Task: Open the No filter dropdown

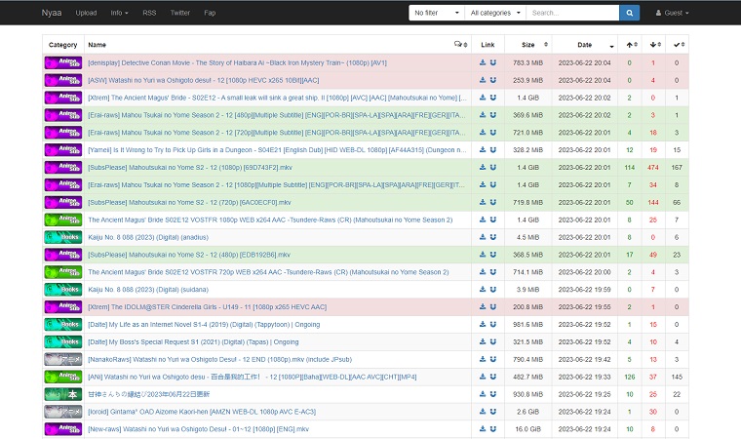Action: tap(435, 13)
